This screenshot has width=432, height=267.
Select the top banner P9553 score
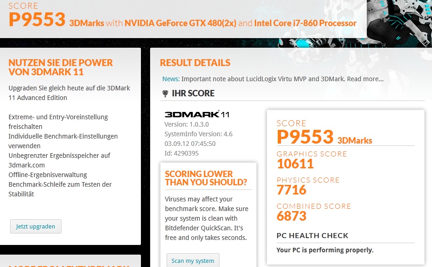37,20
